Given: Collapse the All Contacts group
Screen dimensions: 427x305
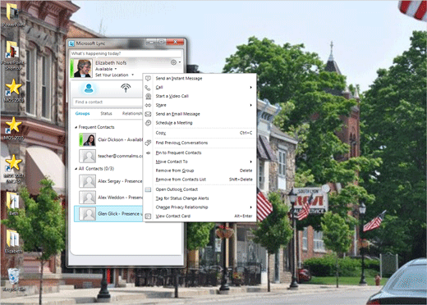Looking at the screenshot, I should coord(76,169).
